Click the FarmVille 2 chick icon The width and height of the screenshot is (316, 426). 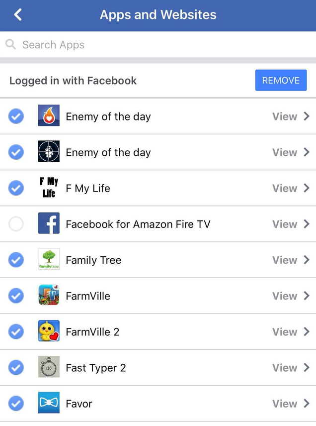(x=49, y=331)
